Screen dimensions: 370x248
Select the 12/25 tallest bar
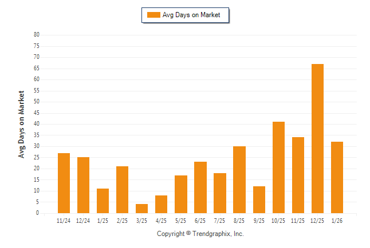(317, 138)
